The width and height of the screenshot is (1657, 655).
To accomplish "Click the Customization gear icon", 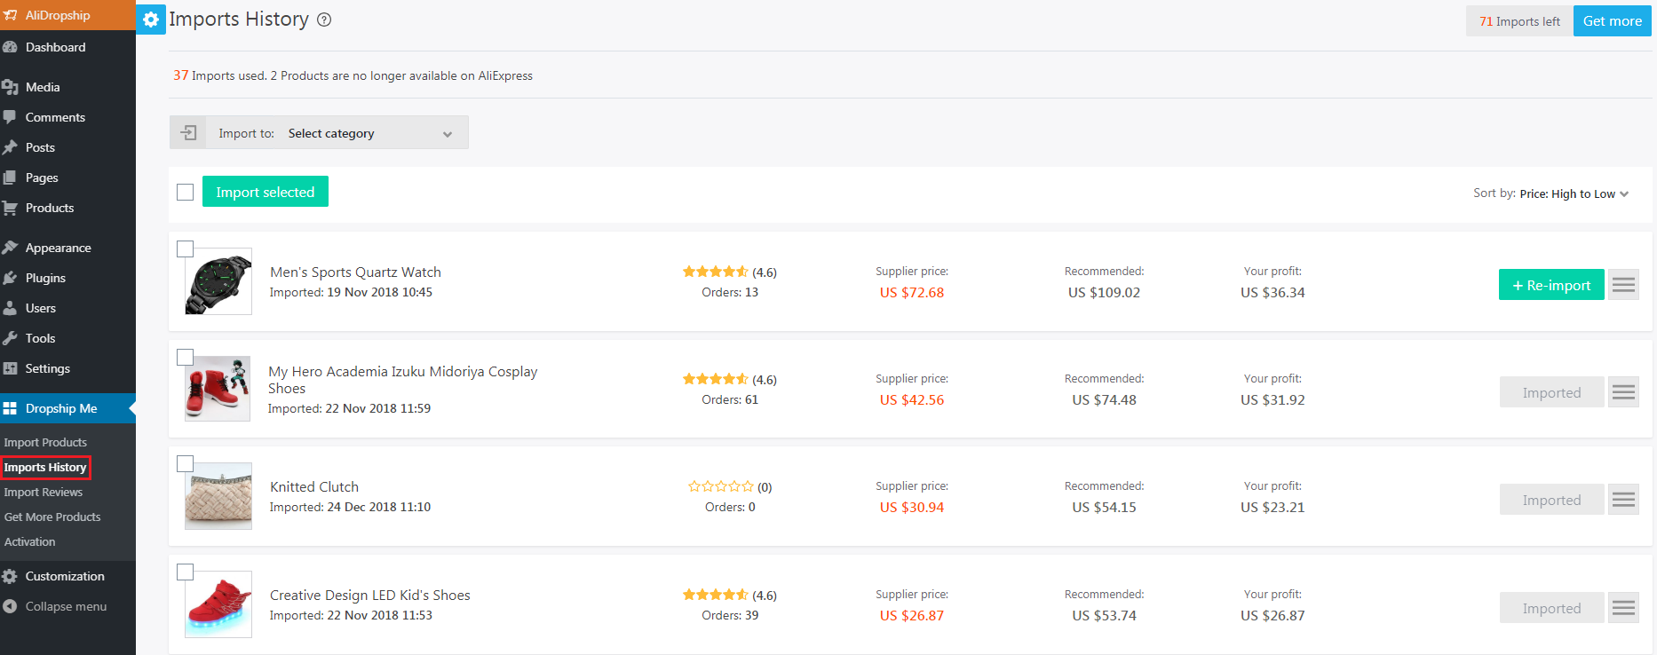I will pos(10,576).
